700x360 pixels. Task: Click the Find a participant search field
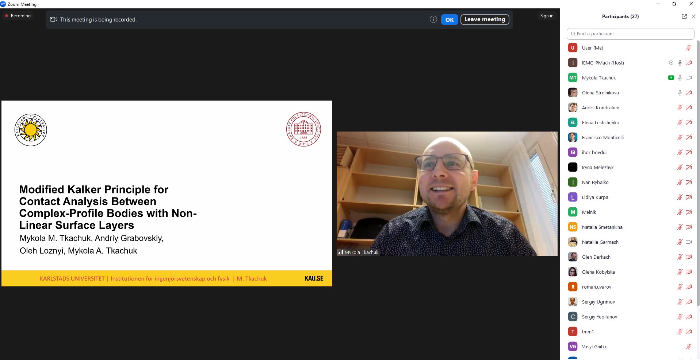click(631, 34)
